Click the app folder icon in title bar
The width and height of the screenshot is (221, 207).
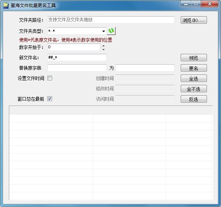tap(6, 5)
